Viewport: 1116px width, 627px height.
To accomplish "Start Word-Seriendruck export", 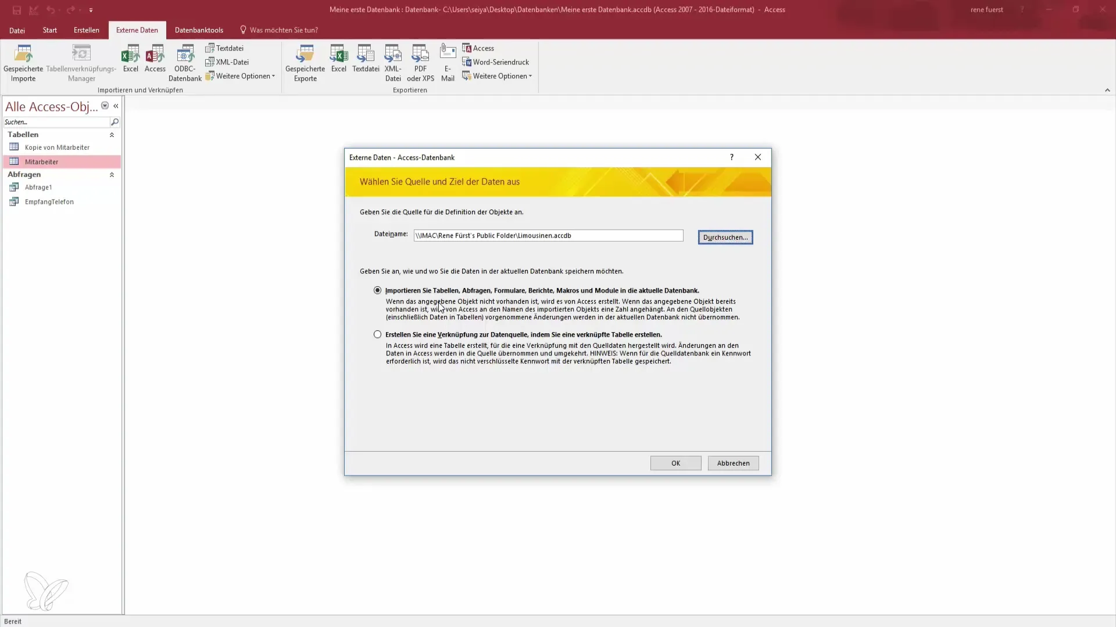I will coord(495,62).
